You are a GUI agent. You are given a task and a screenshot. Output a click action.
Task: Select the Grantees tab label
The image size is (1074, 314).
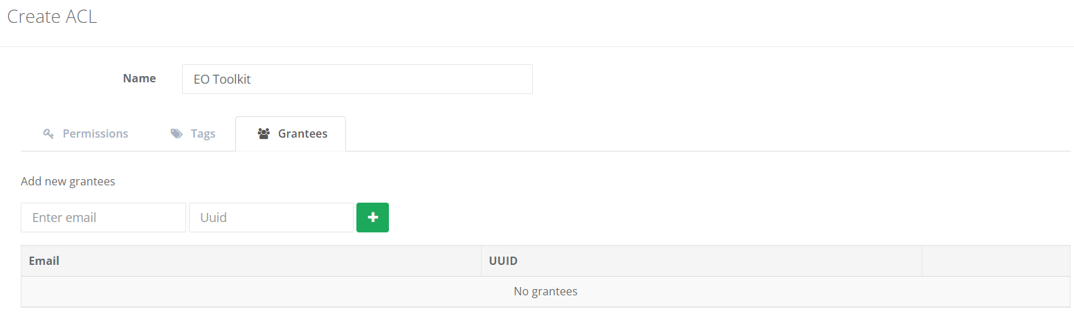coord(302,133)
